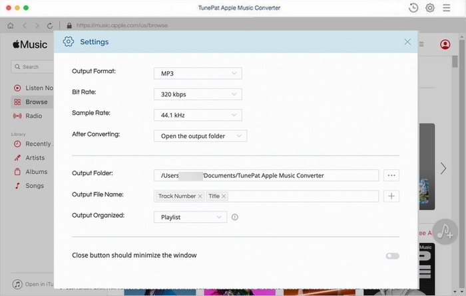Select Browse in sidebar
The height and width of the screenshot is (296, 466).
33,102
